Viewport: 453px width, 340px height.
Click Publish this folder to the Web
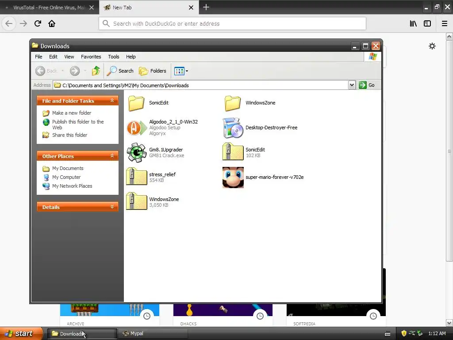(78, 124)
